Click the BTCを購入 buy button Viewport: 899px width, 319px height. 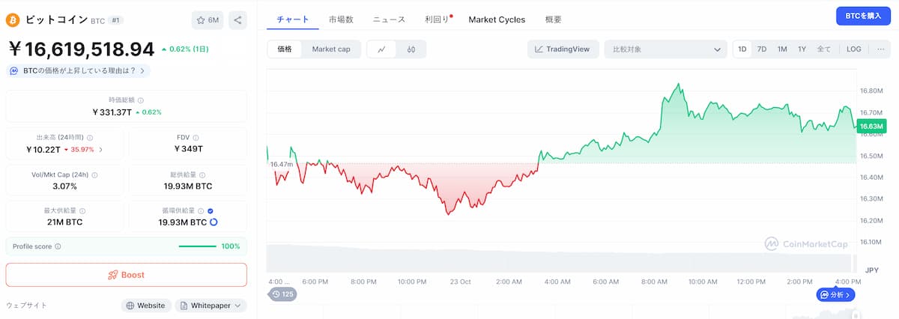[x=863, y=16]
